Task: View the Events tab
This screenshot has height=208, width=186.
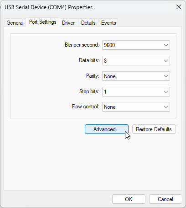Action: point(108,23)
